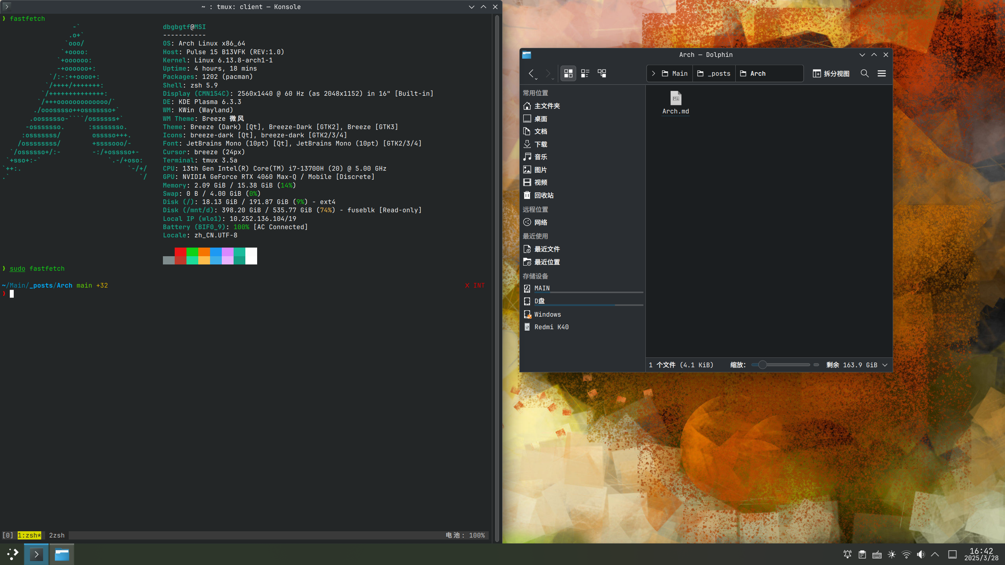Switch Dolphin to details tree view

(x=602, y=73)
